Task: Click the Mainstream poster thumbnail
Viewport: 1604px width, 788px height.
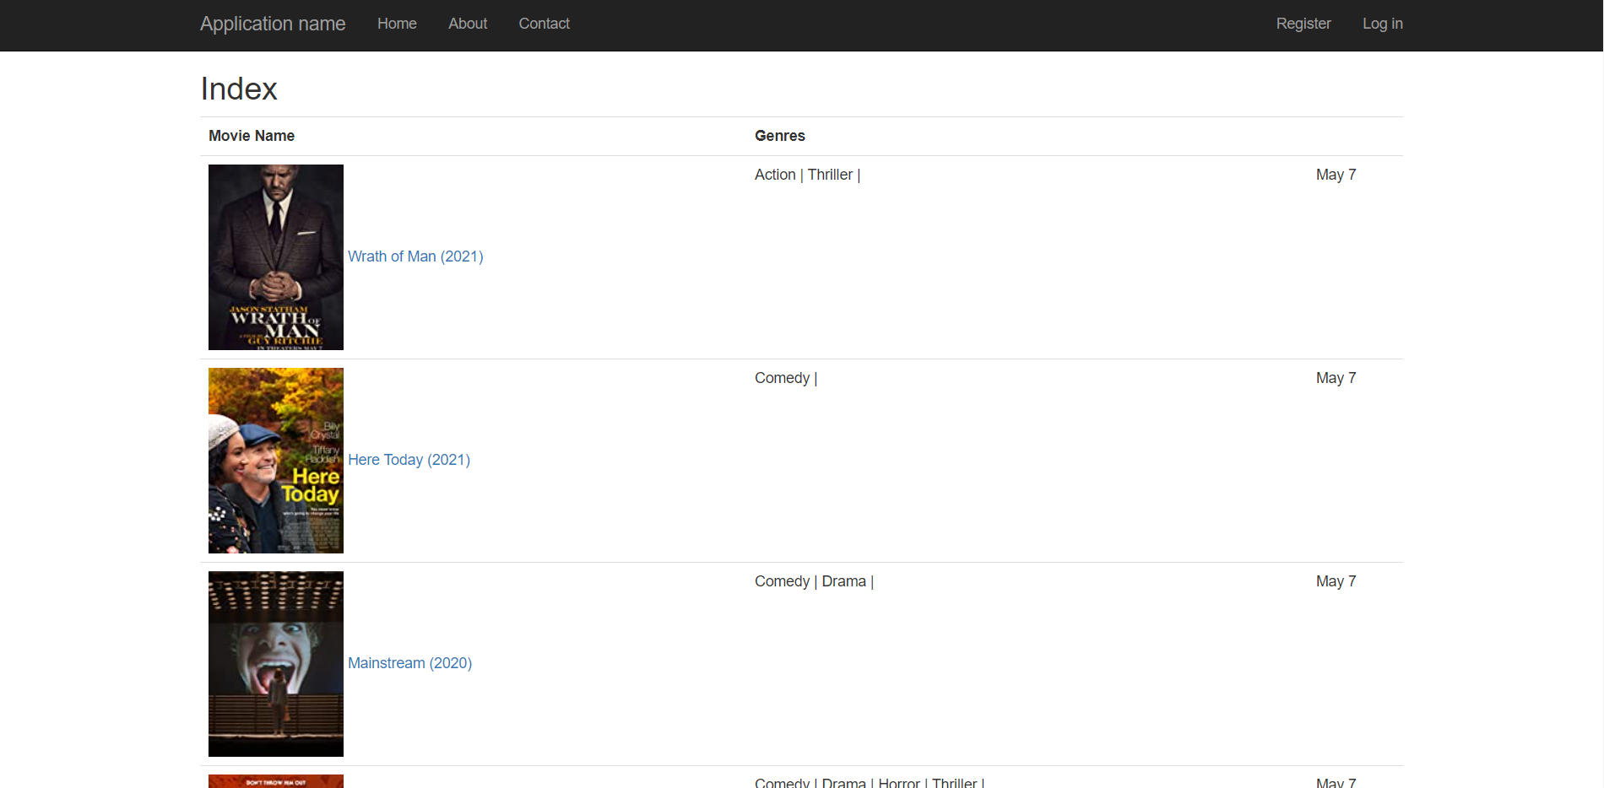Action: click(275, 663)
